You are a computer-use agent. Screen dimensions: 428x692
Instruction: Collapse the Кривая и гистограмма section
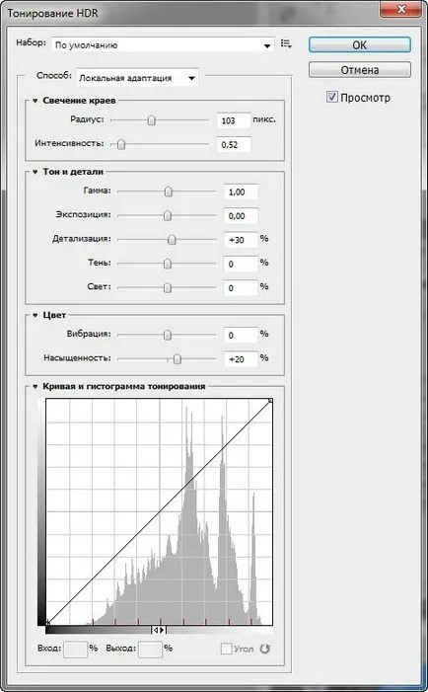35,386
